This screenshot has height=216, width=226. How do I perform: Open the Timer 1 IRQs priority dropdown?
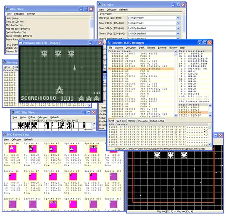[x=178, y=34]
